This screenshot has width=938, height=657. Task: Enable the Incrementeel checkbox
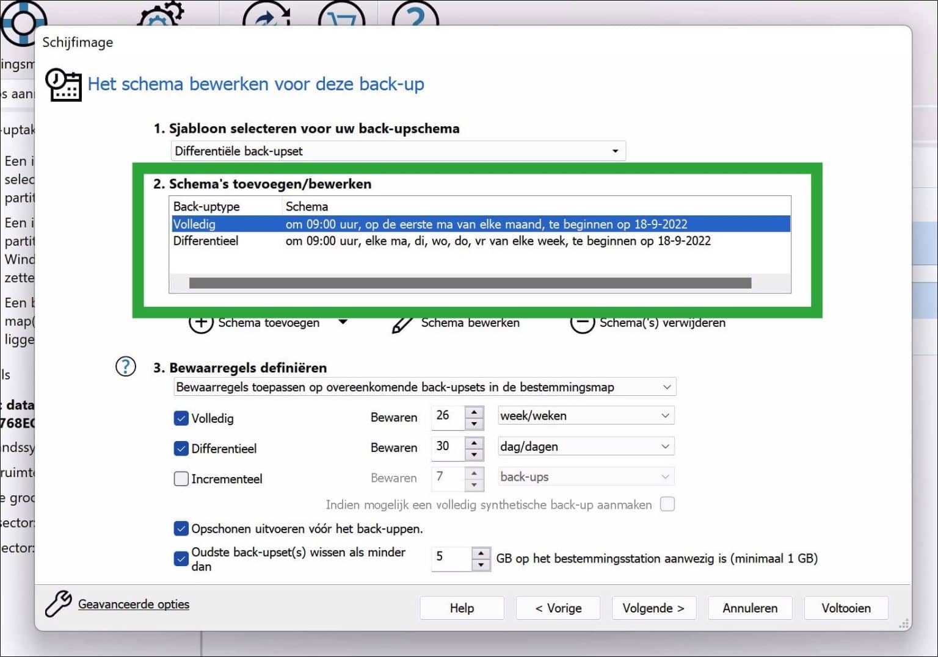click(181, 479)
